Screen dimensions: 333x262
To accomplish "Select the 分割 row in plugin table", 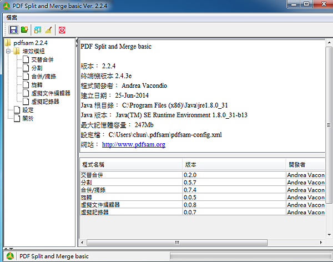I will (203, 183).
